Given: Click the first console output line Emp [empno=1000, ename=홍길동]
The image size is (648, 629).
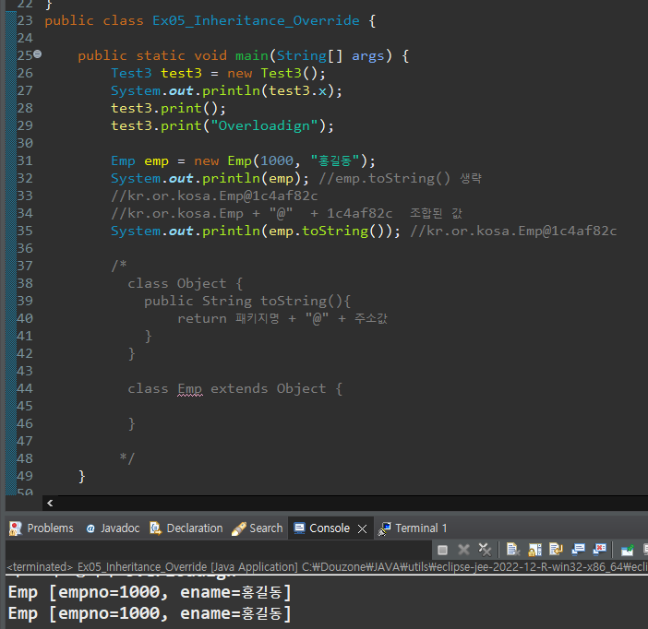Looking at the screenshot, I should 150,592.
